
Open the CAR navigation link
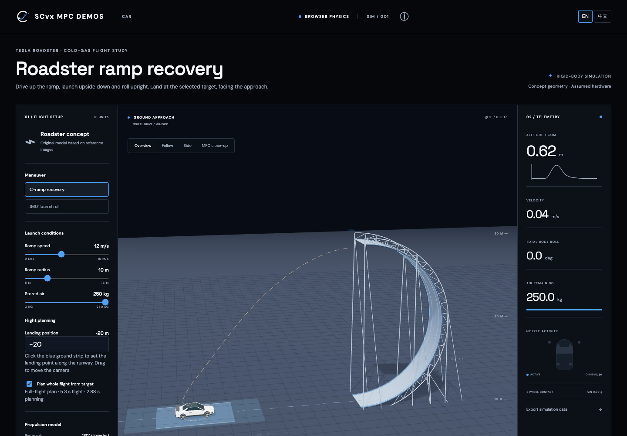click(127, 17)
